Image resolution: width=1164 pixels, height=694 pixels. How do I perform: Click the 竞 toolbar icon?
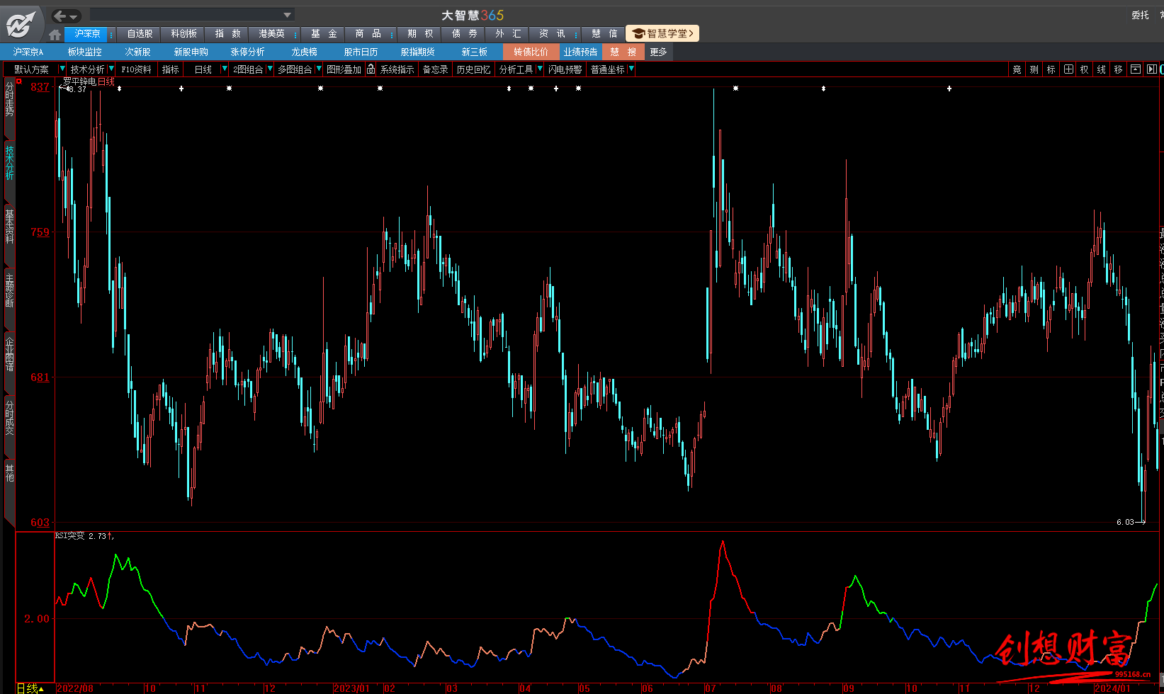tap(1017, 69)
